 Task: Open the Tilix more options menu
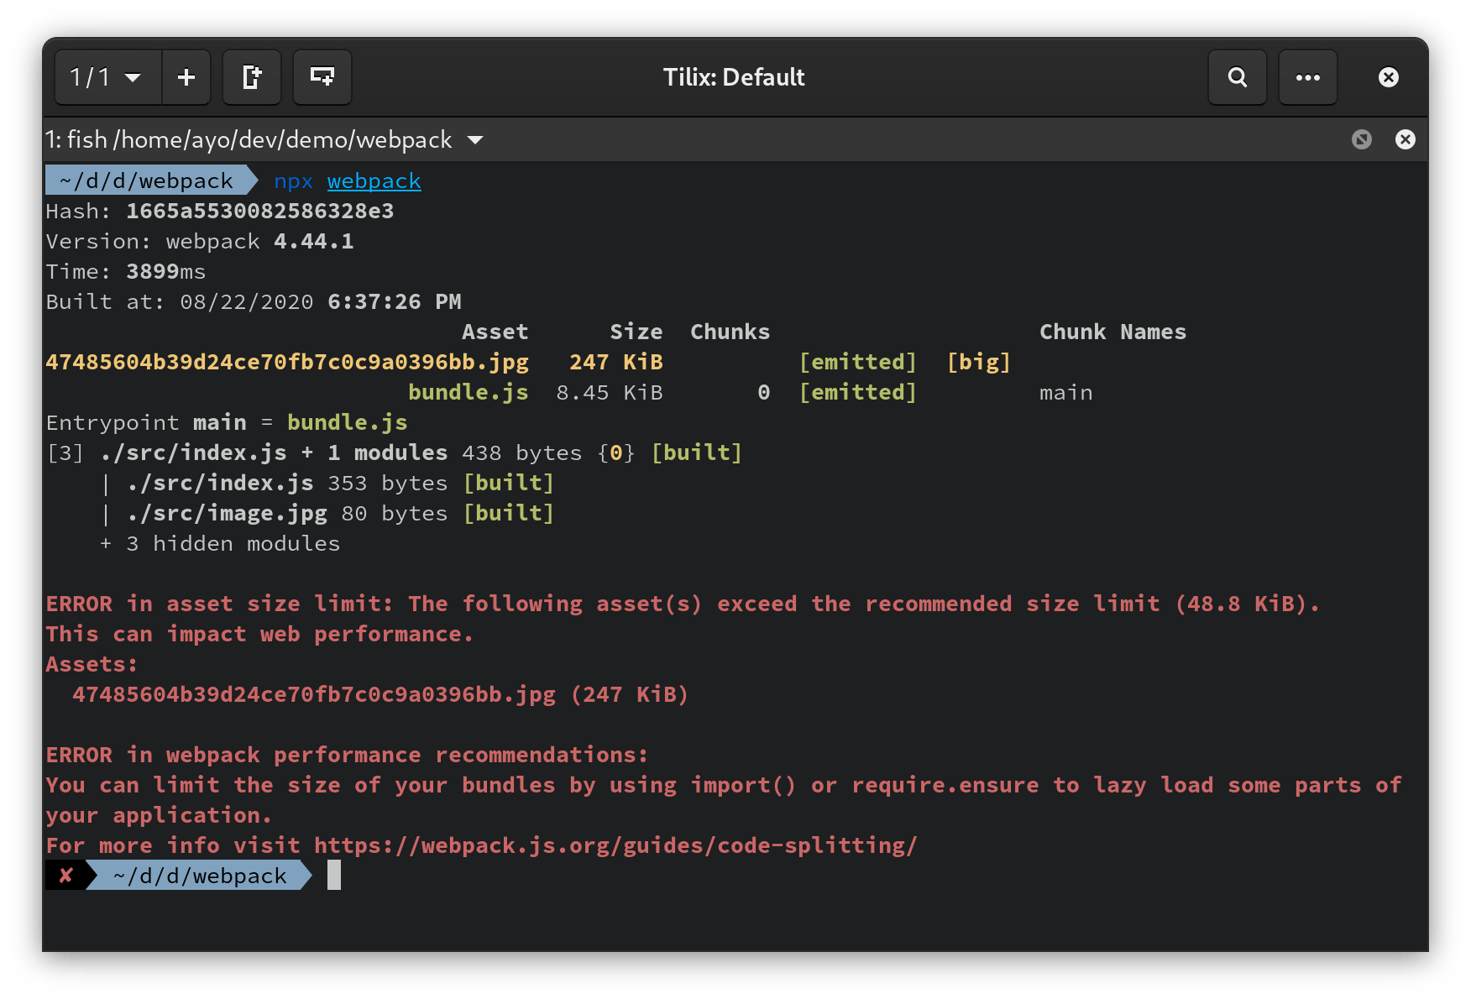[x=1308, y=77]
